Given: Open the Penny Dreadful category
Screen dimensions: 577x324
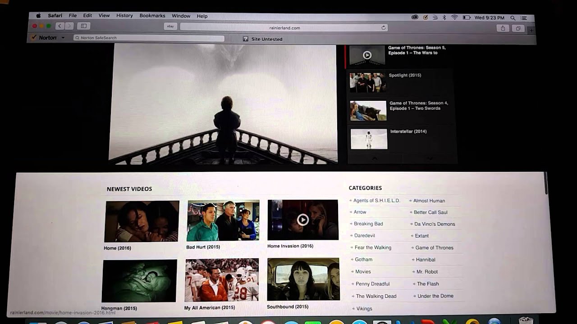Looking at the screenshot, I should pyautogui.click(x=372, y=284).
